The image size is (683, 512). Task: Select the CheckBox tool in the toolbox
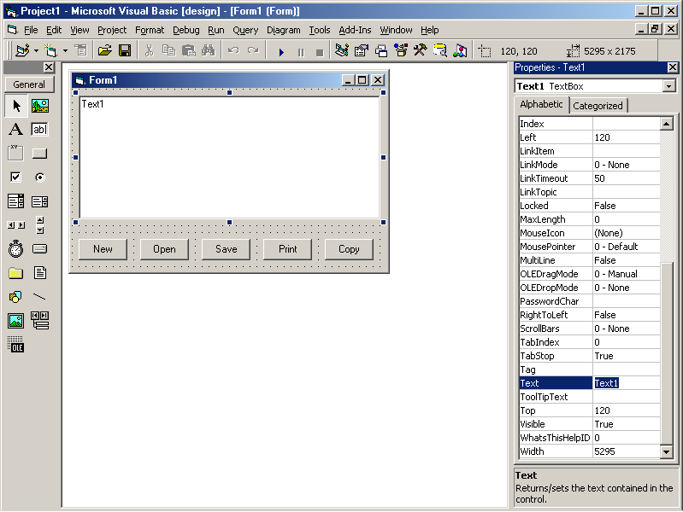pos(16,177)
